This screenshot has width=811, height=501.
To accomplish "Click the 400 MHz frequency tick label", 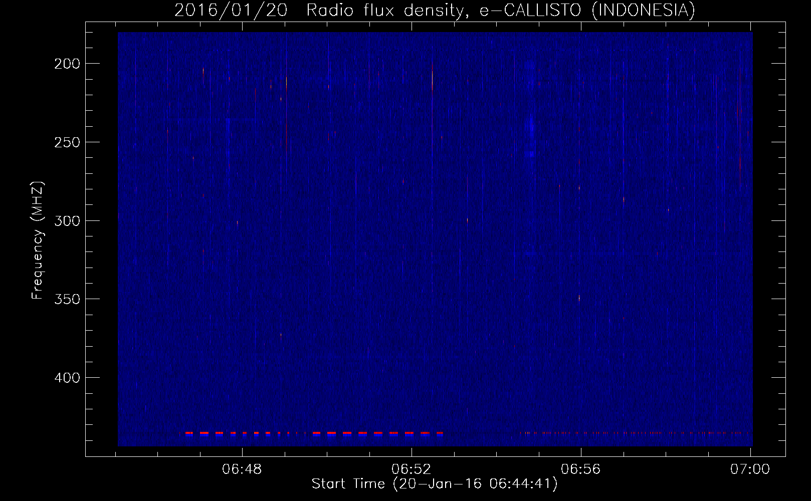I will 67,378.
